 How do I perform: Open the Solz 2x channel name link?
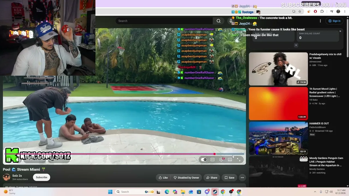(17, 176)
